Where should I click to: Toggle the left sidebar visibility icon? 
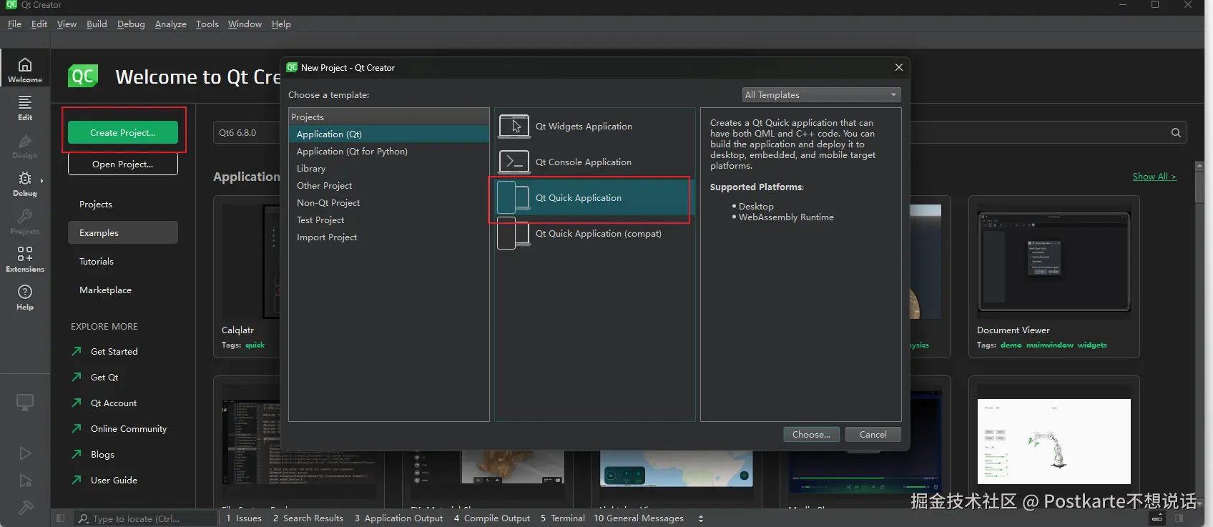pos(61,518)
